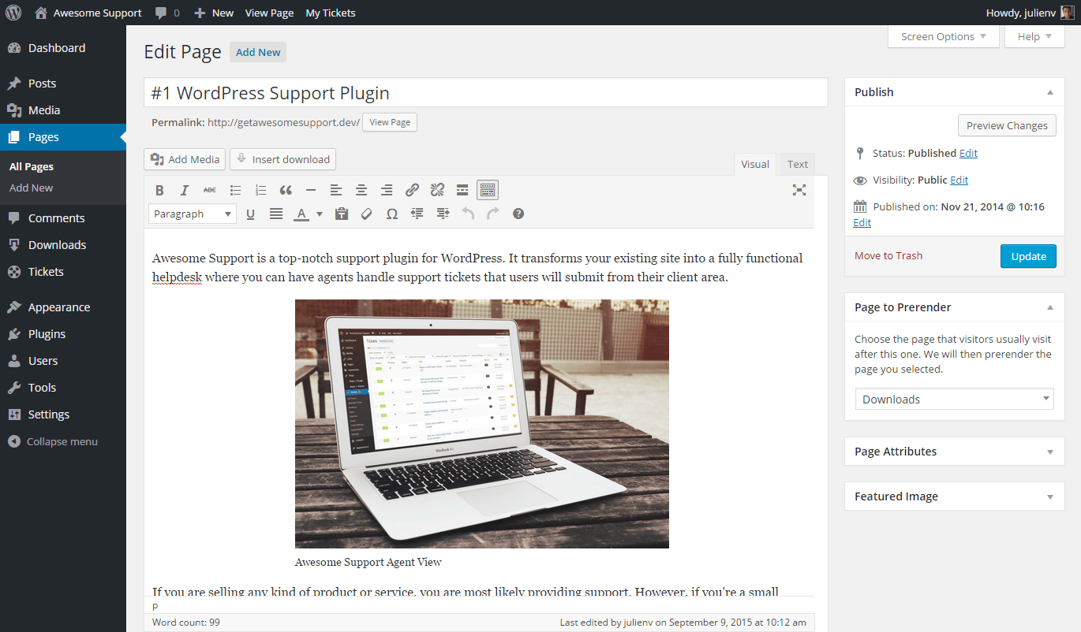Undo the last edit
1081x632 pixels.
point(468,214)
